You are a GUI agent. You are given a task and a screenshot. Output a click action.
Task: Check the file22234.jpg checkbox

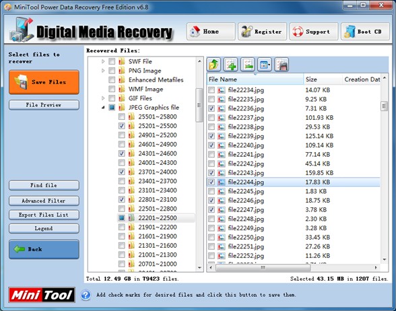tap(211, 90)
